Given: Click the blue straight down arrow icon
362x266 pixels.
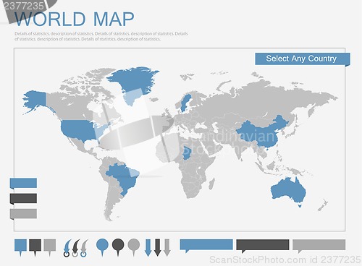Looking at the screenshot, I should pyautogui.click(x=148, y=247).
